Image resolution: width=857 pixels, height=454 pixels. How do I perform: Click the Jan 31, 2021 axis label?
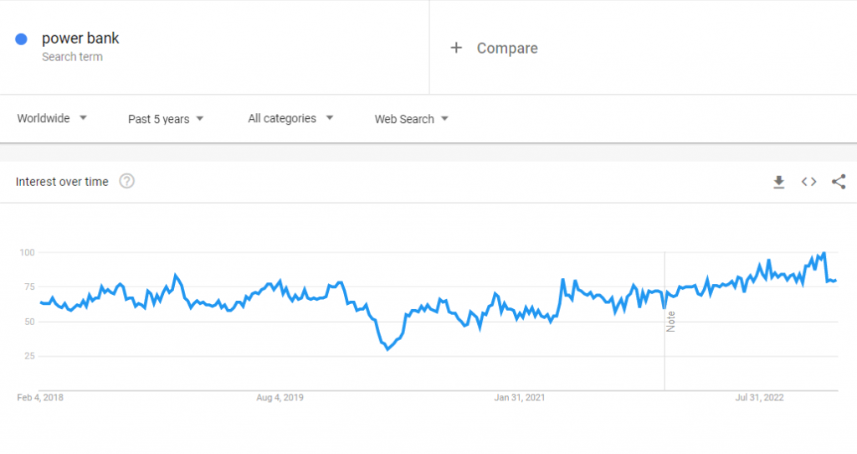pyautogui.click(x=520, y=398)
